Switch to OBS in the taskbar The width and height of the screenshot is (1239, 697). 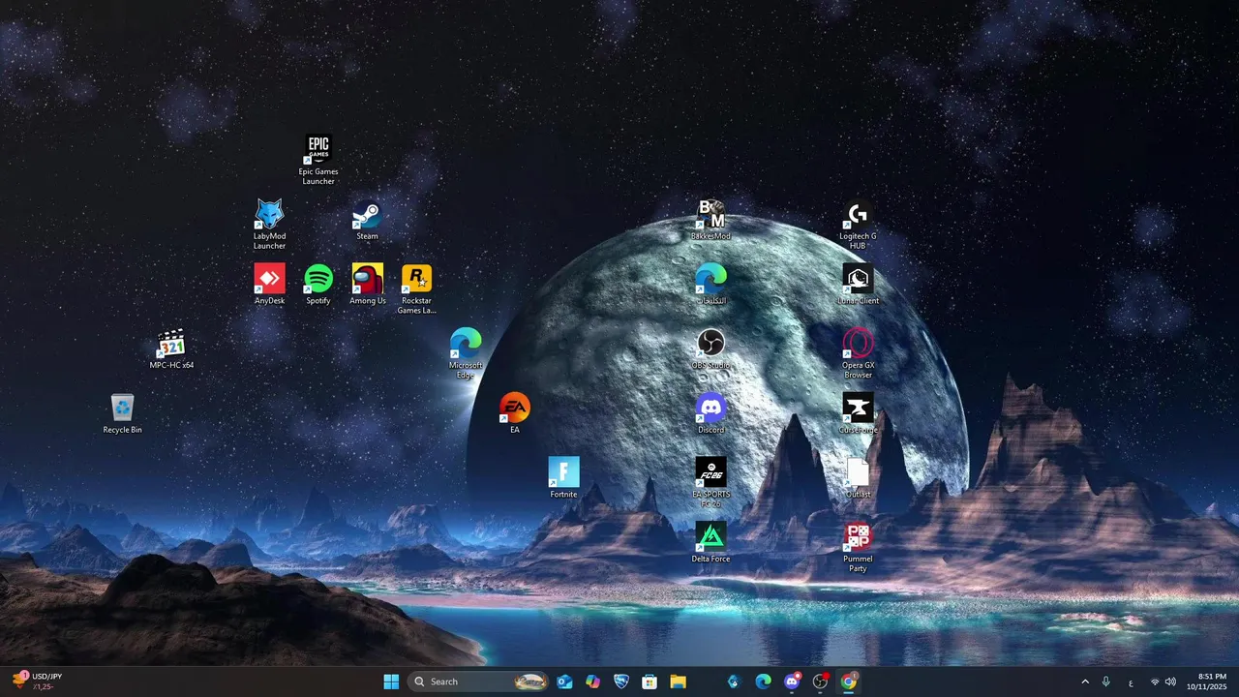[x=820, y=682]
